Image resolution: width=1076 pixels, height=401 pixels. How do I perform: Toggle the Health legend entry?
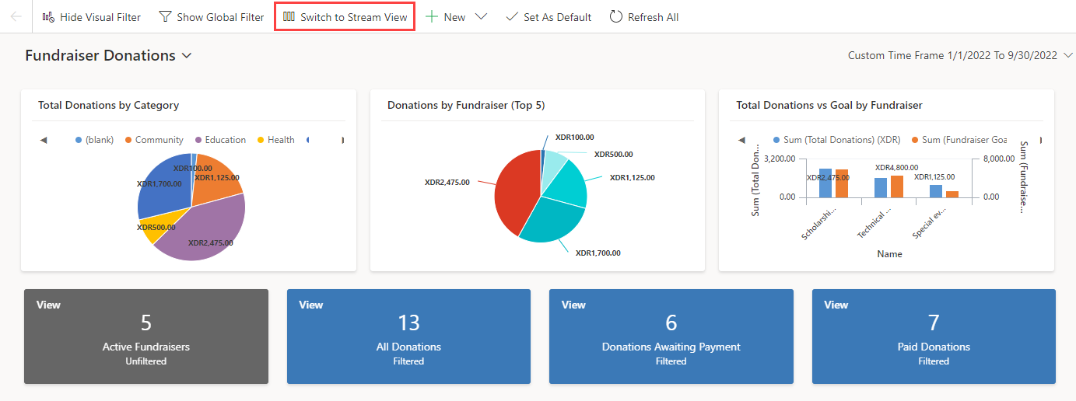[x=275, y=140]
